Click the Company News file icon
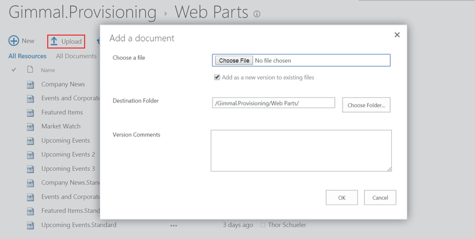Image resolution: width=475 pixels, height=239 pixels. (x=30, y=84)
